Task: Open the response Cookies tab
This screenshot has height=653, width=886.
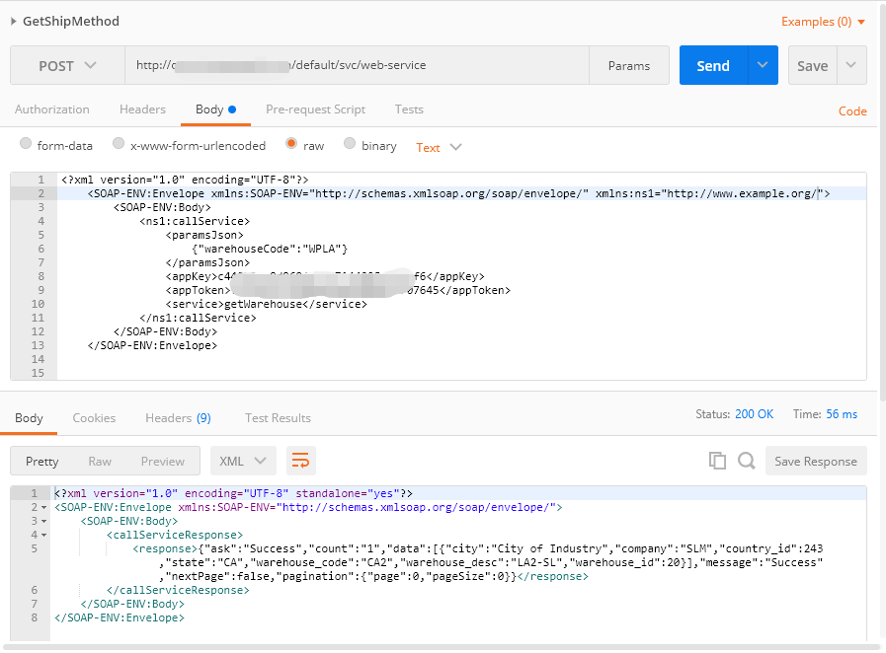Action: 94,418
